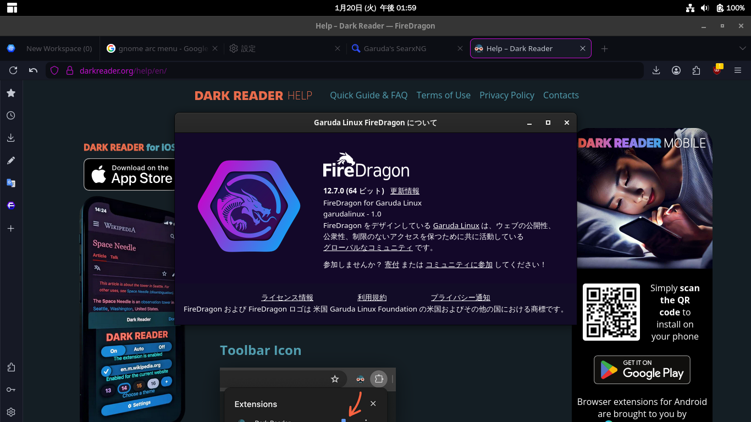Image resolution: width=751 pixels, height=422 pixels.
Task: Focus the darkreader.org address bar
Action: coord(344,70)
